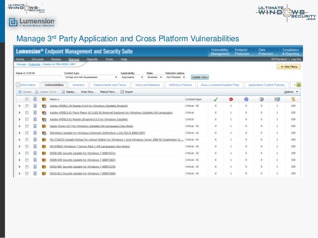The image size is (318, 238).
Task: Expand the Apple iTunes 10.7 row
Action: click(x=19, y=126)
